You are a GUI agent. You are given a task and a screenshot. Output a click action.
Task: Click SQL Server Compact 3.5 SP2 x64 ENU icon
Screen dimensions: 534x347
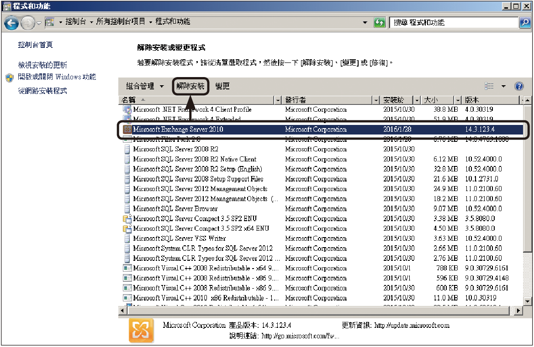click(127, 228)
